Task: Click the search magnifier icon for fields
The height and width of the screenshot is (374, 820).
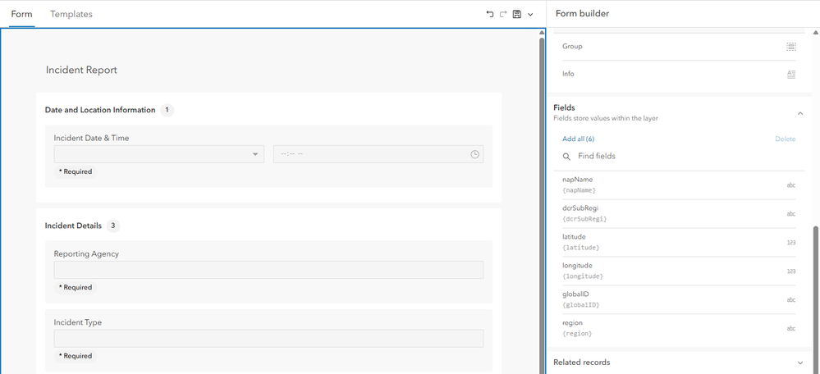Action: coord(566,156)
